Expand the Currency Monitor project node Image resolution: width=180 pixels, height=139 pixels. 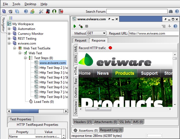(x=9, y=34)
